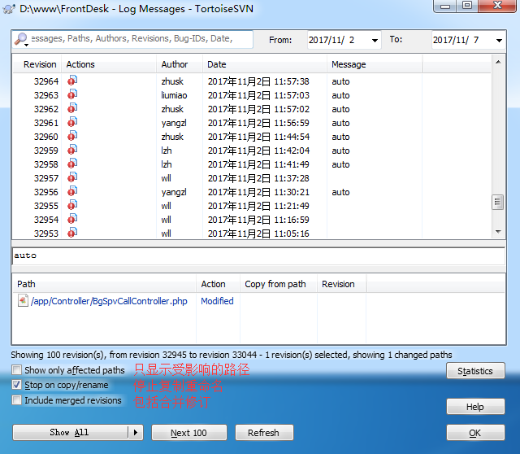This screenshot has height=454, width=520.
Task: Click the Revision column header in paths list
Action: pos(341,284)
